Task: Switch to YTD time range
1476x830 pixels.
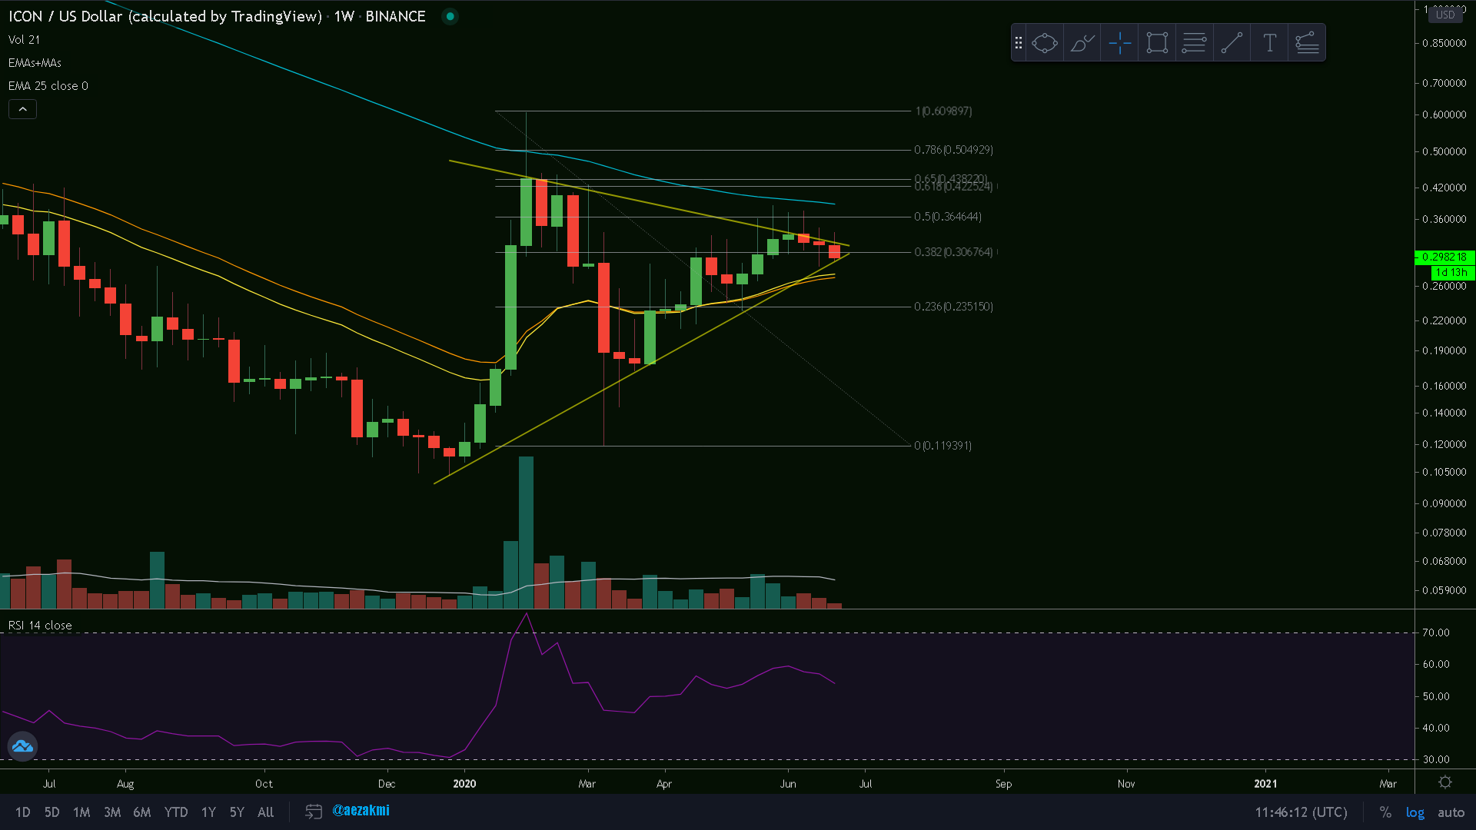Action: coord(175,812)
